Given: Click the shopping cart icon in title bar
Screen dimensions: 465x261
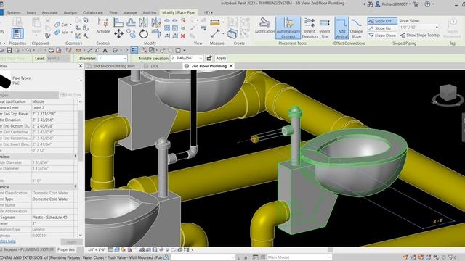Looking at the screenshot, I should pos(416,4).
